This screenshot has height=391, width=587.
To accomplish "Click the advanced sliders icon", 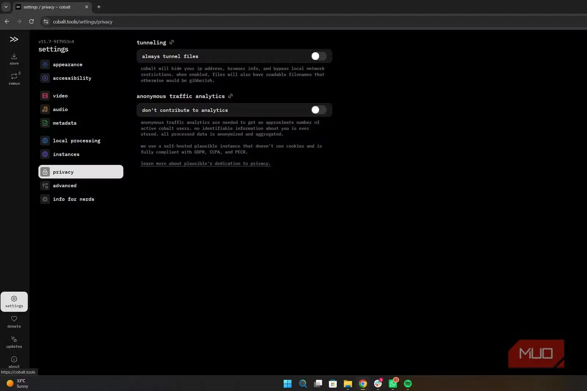I will tap(45, 185).
